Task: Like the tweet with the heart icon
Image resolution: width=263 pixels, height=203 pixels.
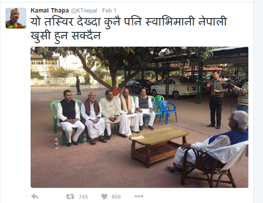Action: tap(104, 197)
